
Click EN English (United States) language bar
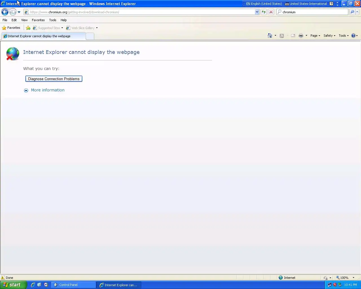coord(264,4)
